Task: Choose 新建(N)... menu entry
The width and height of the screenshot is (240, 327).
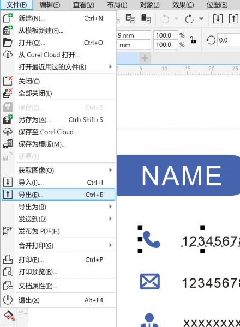Action: [x=58, y=19]
